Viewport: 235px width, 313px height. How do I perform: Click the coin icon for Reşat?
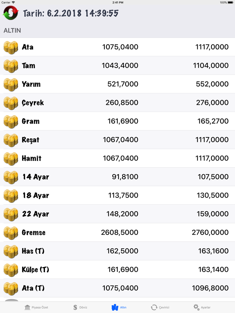(x=11, y=140)
